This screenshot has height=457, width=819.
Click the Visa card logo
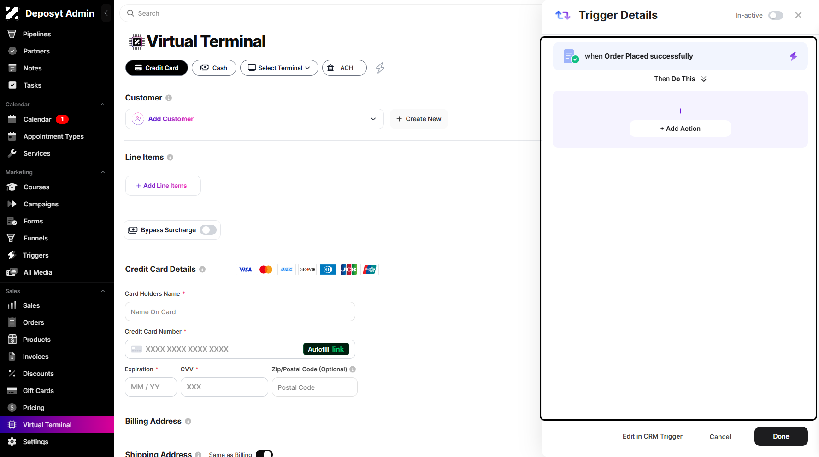[x=245, y=270]
